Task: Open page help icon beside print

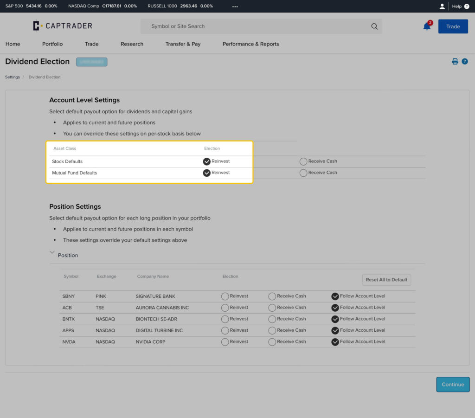Action: (465, 62)
